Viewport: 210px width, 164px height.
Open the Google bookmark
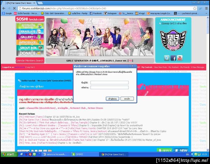coord(7,13)
